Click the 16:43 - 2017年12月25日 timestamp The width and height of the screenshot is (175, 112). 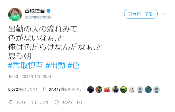(30, 76)
